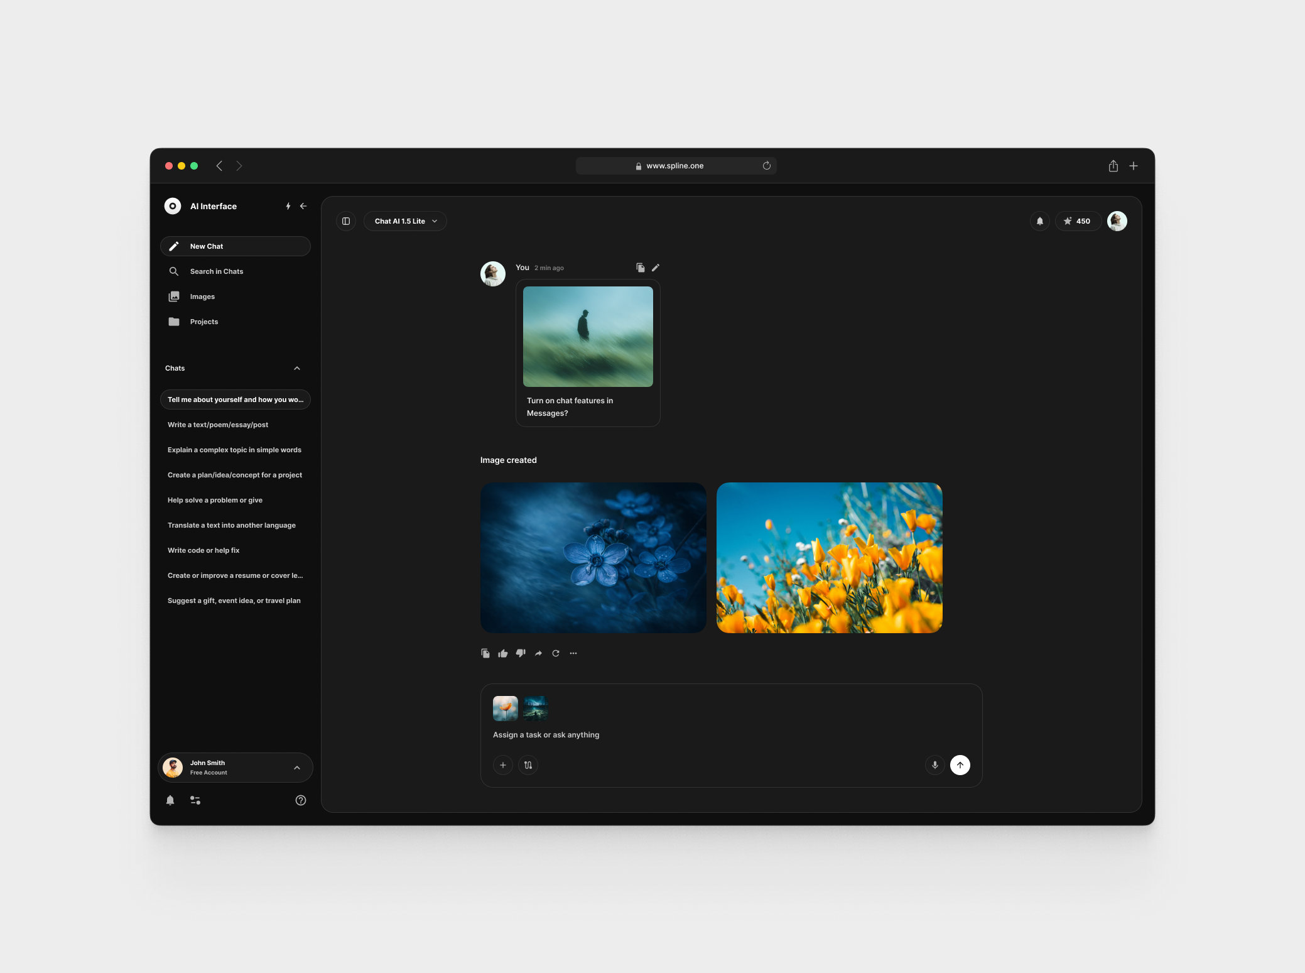Viewport: 1305px width, 973px height.
Task: Click the browser share icon
Action: (x=1113, y=166)
